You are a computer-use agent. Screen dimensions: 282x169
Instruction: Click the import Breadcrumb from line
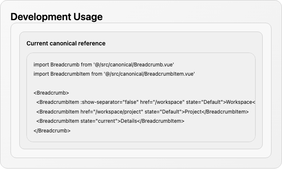(x=104, y=65)
